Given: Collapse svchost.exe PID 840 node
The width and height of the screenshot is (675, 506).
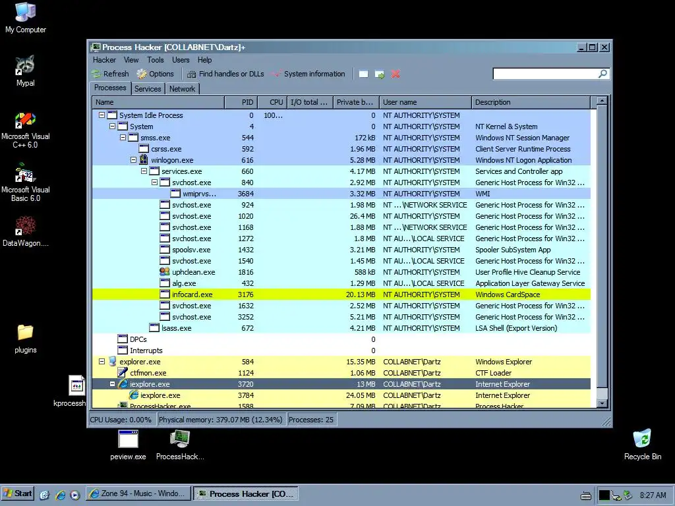Looking at the screenshot, I should pyautogui.click(x=154, y=182).
